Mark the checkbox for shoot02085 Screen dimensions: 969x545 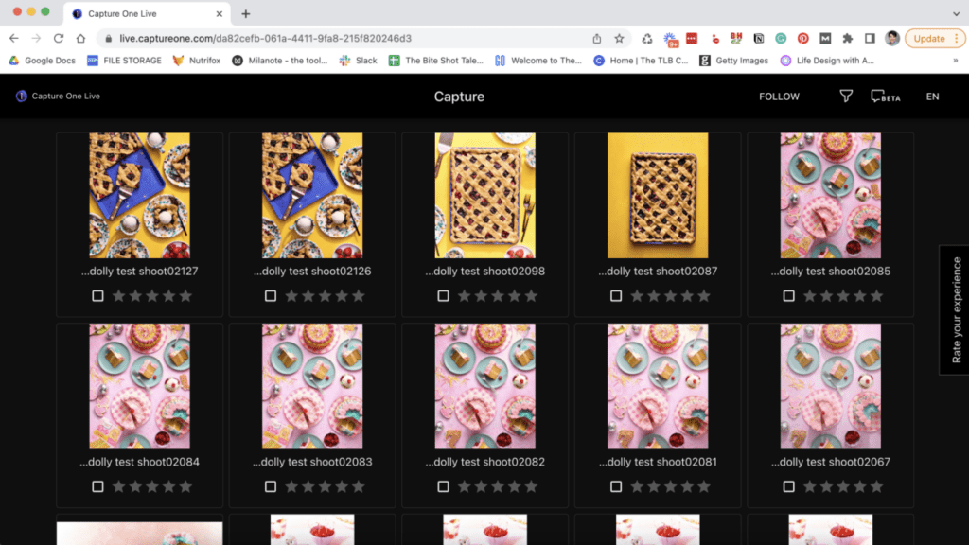coord(788,296)
